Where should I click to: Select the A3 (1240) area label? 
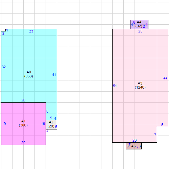pyautogui.click(x=140, y=85)
